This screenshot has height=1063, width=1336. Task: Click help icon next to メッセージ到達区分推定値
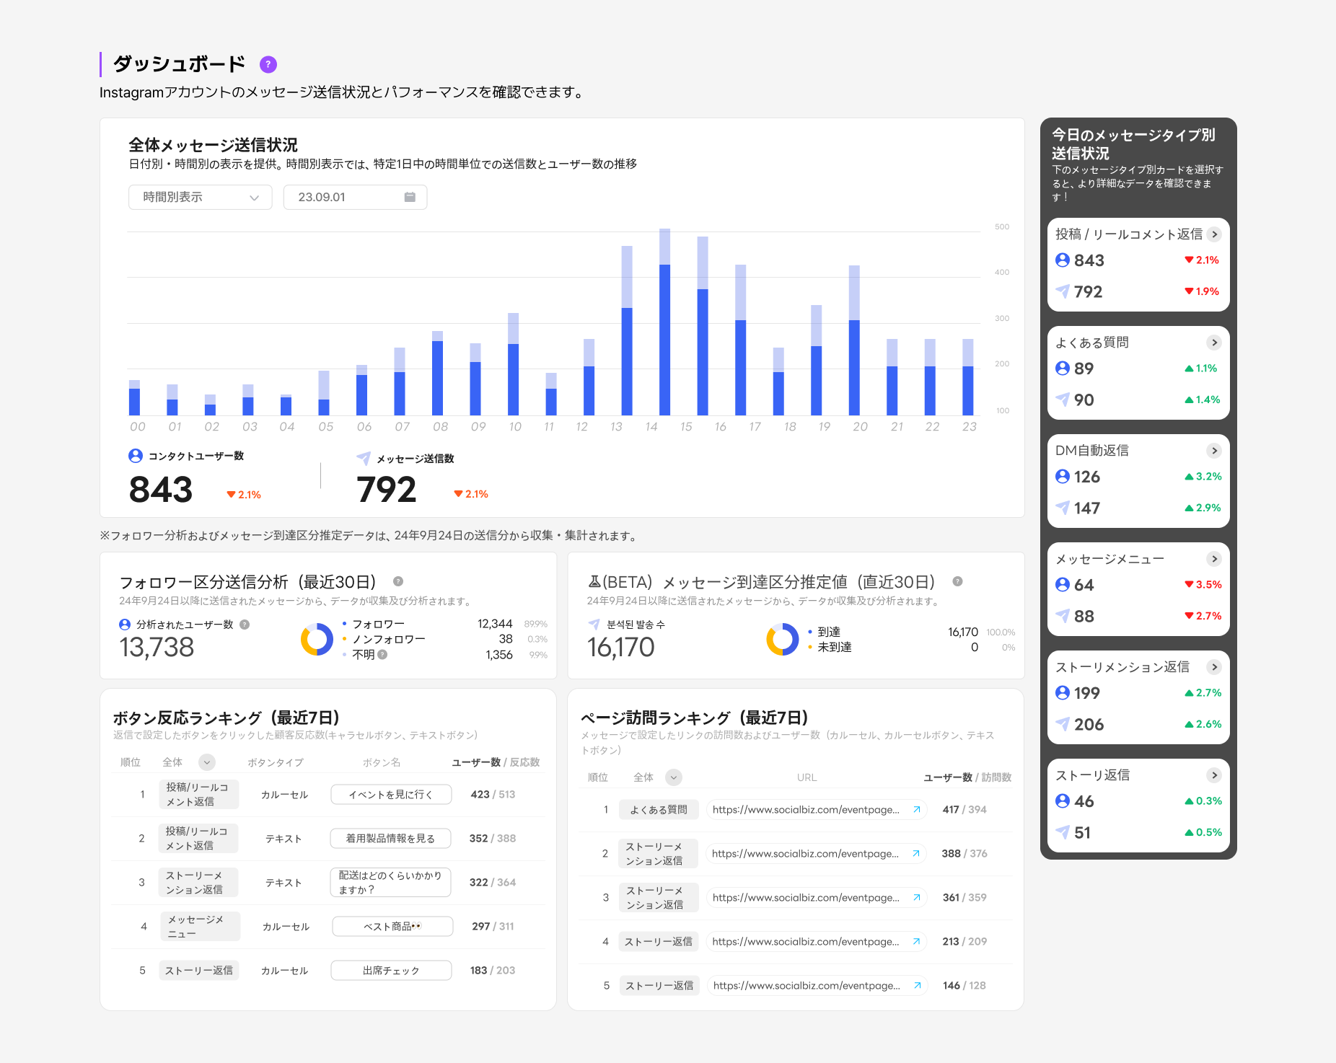click(957, 581)
